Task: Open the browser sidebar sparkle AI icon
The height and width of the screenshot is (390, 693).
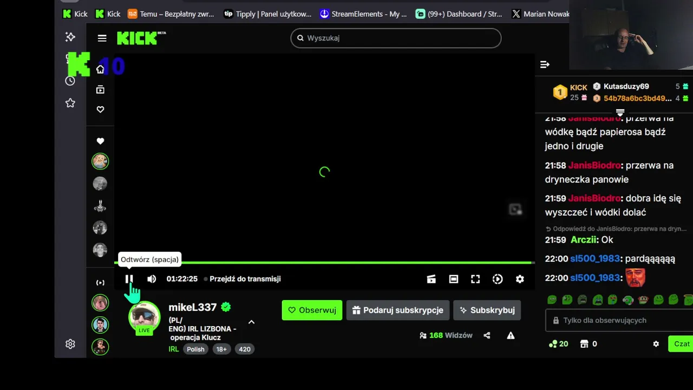Action: coord(70,37)
